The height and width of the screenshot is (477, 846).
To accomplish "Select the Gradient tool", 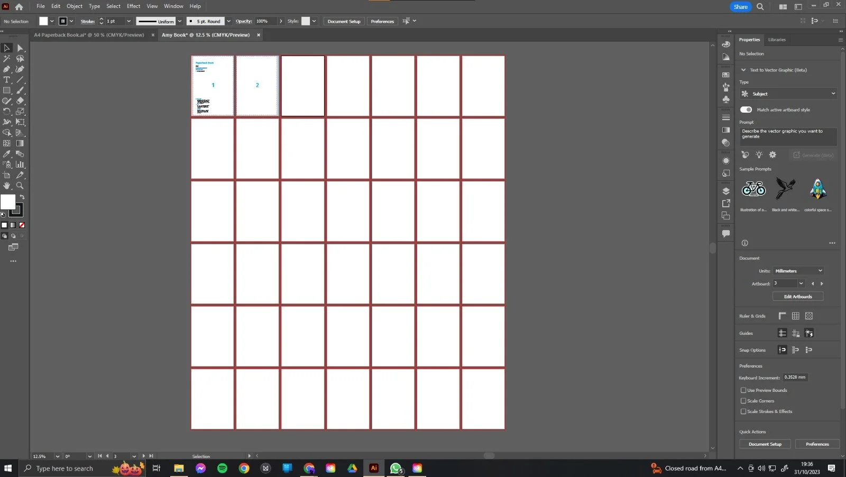I will tap(20, 143).
